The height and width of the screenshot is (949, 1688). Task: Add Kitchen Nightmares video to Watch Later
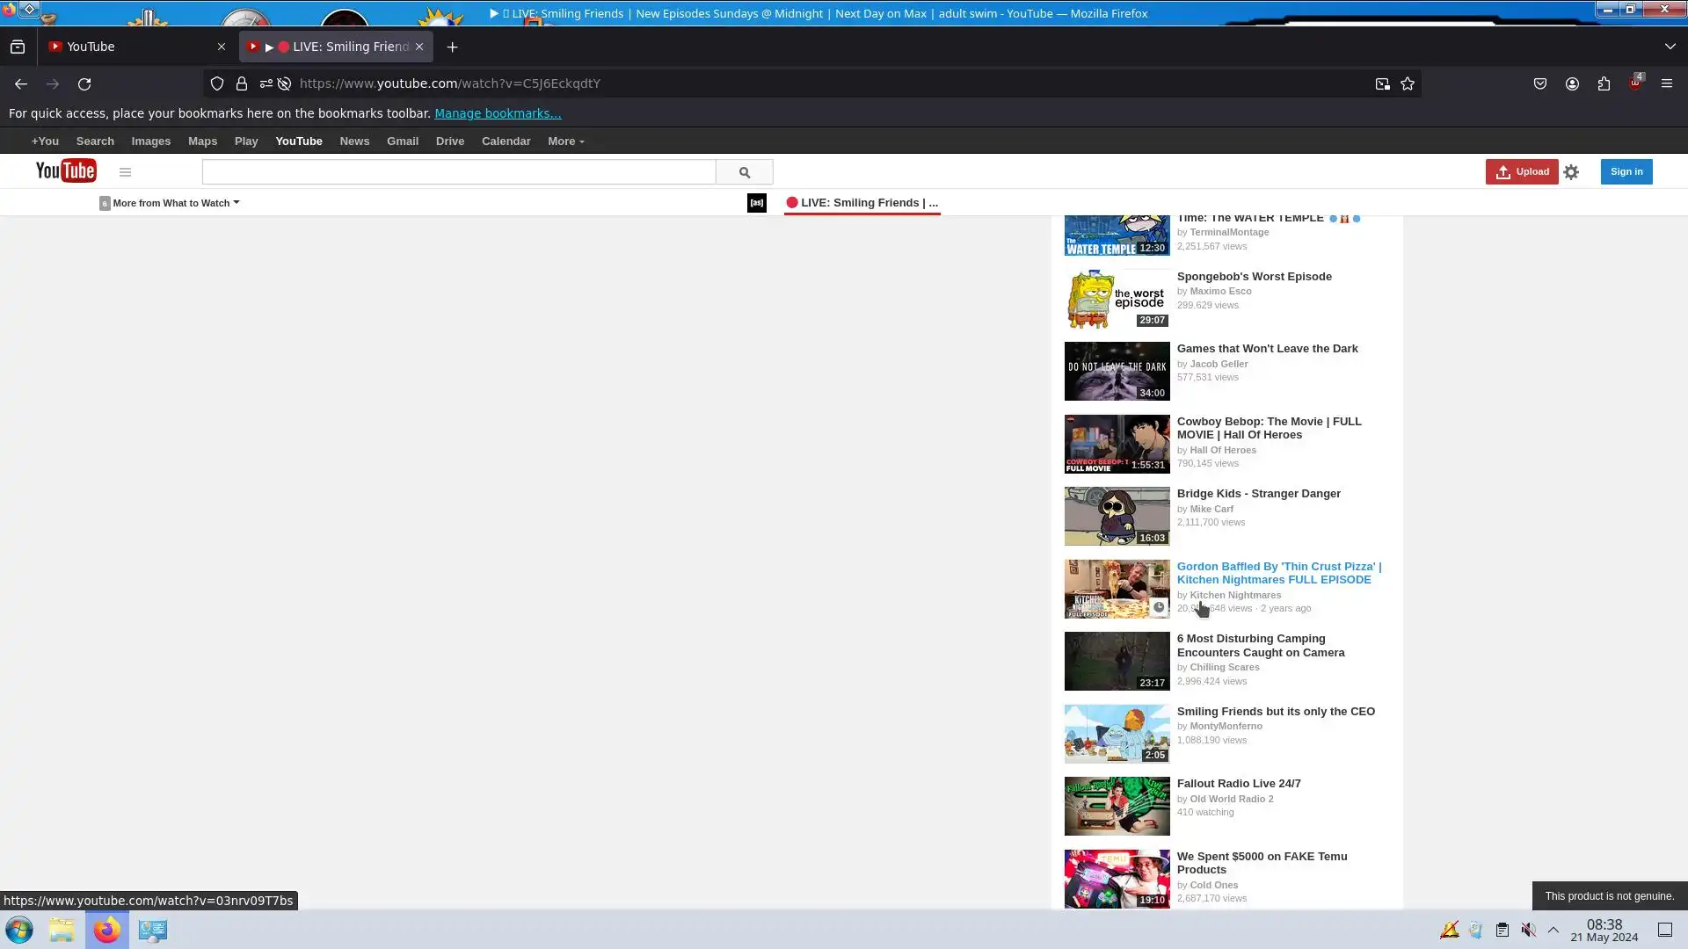[x=1159, y=607]
